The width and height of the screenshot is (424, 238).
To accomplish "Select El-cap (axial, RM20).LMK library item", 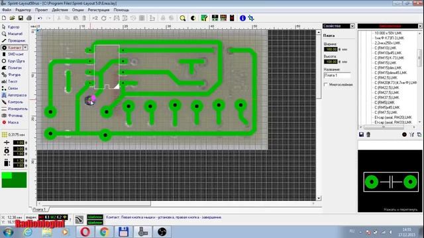I will (393, 118).
